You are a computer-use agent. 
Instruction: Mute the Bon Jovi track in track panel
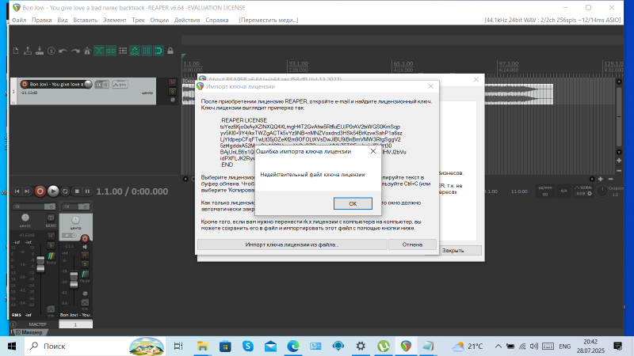coord(172,82)
